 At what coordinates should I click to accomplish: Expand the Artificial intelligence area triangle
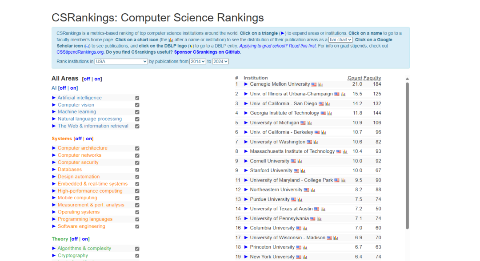(x=54, y=98)
